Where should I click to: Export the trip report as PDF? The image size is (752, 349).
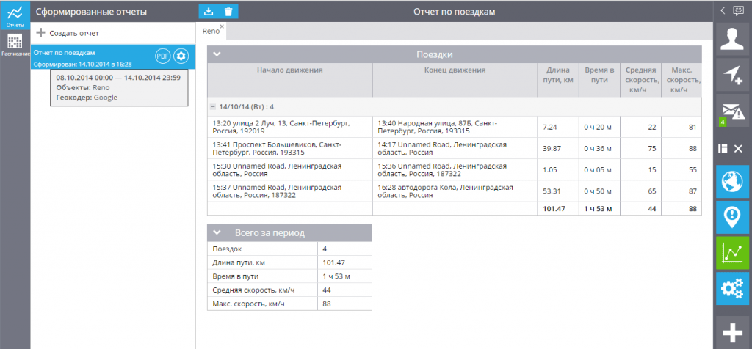pyautogui.click(x=162, y=56)
